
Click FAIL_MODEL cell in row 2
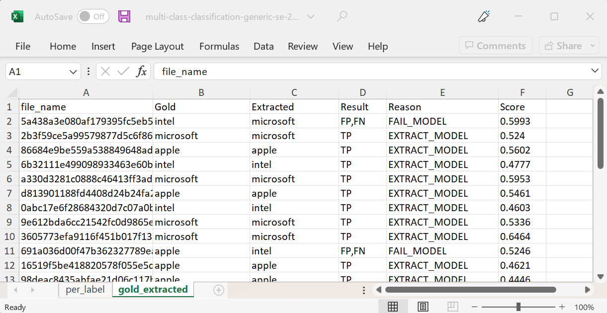[x=442, y=121]
